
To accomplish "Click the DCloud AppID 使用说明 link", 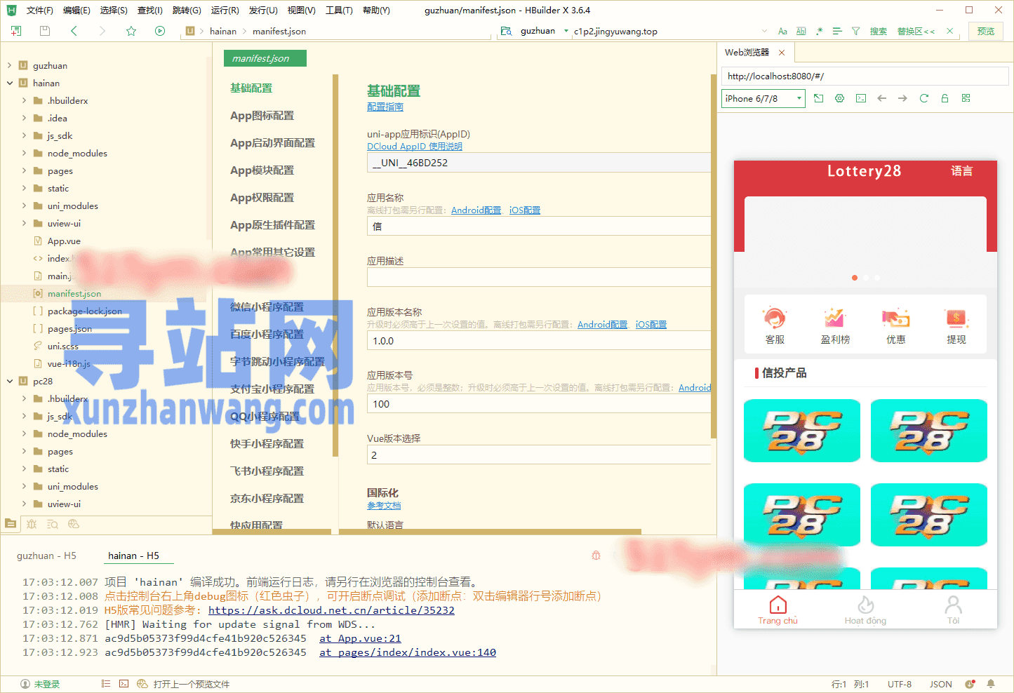I will [415, 147].
